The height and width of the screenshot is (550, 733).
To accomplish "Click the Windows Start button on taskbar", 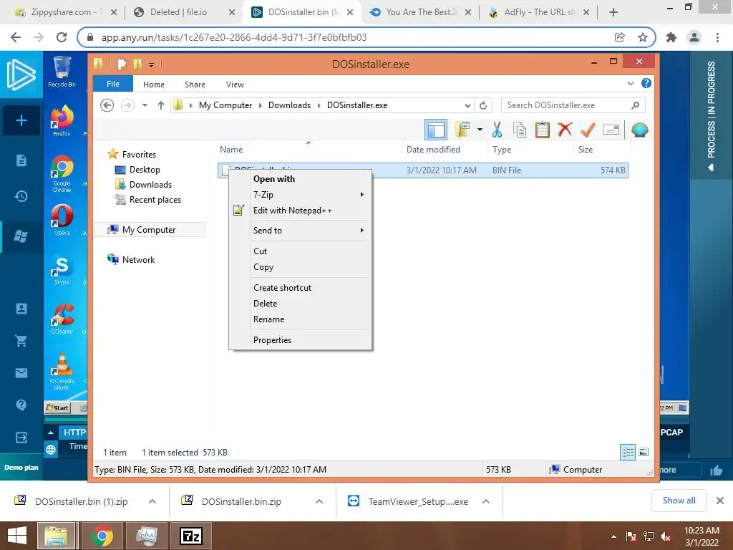I will coord(17,536).
